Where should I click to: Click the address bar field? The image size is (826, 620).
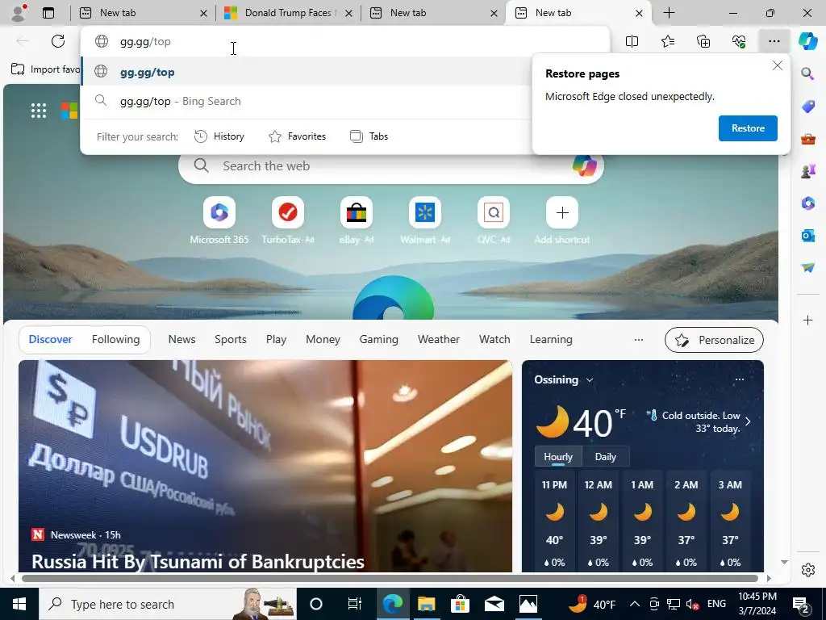pyautogui.click(x=345, y=41)
